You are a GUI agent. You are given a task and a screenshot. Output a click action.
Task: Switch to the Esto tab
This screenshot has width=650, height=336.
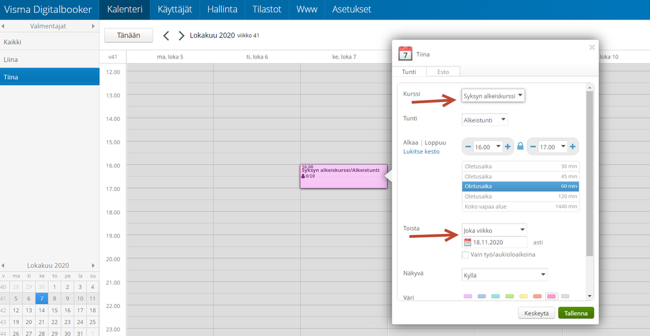(x=443, y=71)
